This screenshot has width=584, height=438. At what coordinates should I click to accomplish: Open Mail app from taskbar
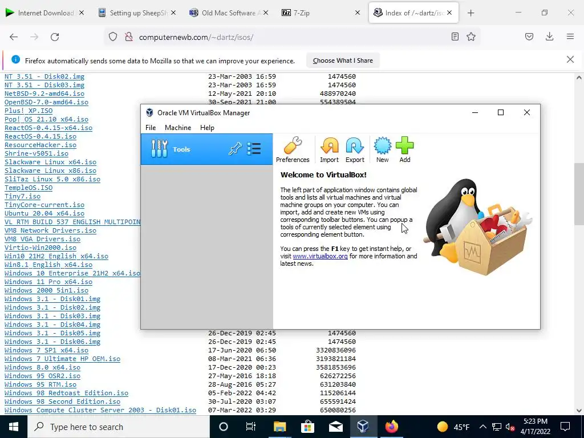[335, 427]
